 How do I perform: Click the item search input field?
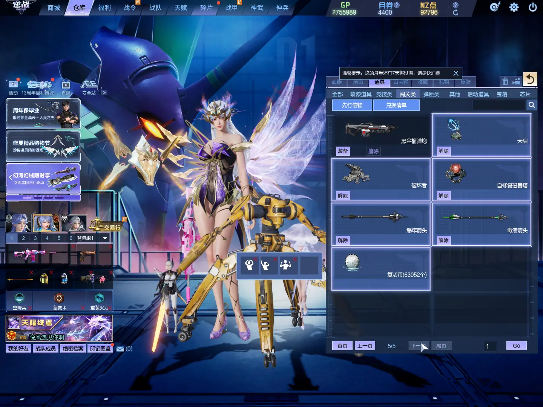click(499, 105)
